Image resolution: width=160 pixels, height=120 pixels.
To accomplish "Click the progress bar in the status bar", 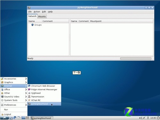I will [136, 58].
